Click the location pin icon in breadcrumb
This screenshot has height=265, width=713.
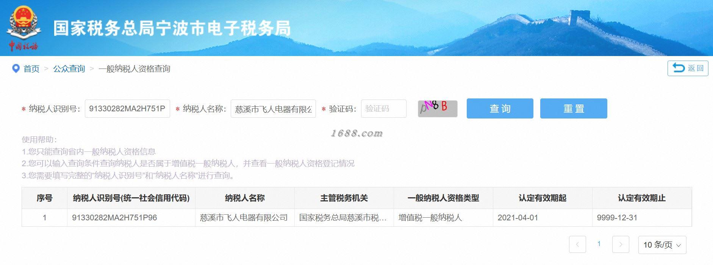coord(16,69)
